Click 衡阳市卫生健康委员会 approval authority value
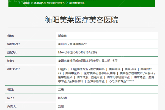The width and height of the screenshot is (165, 110). (72, 44)
